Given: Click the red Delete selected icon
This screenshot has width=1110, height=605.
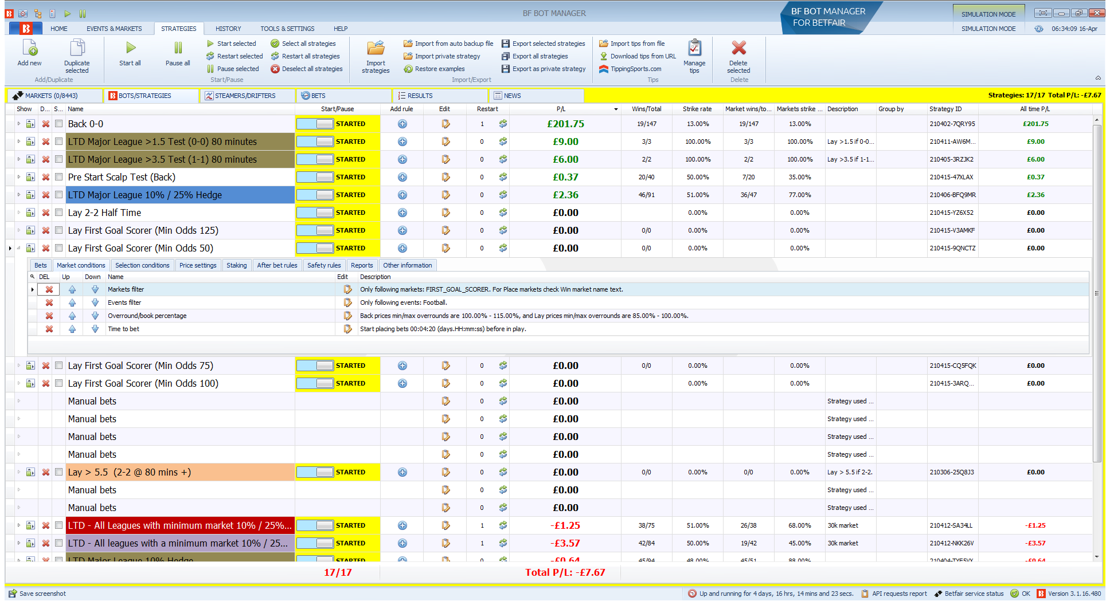Looking at the screenshot, I should tap(738, 48).
